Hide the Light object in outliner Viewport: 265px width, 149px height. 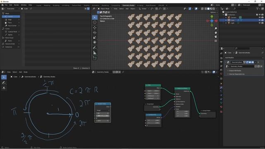pos(260,23)
